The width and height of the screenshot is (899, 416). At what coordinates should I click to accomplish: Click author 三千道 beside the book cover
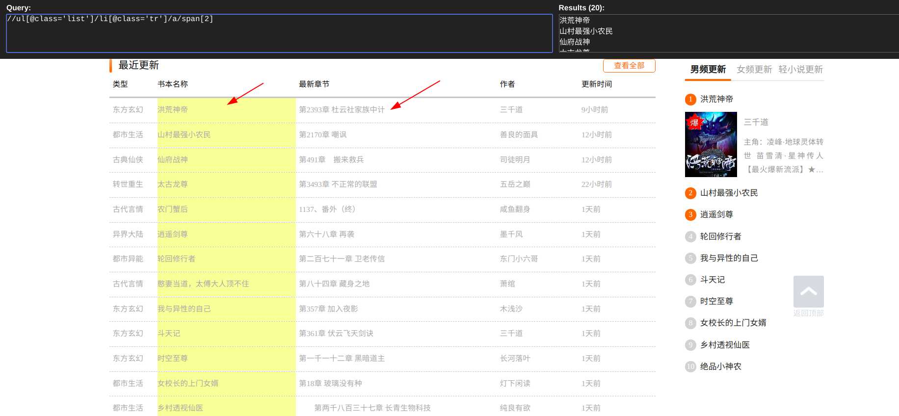(756, 122)
